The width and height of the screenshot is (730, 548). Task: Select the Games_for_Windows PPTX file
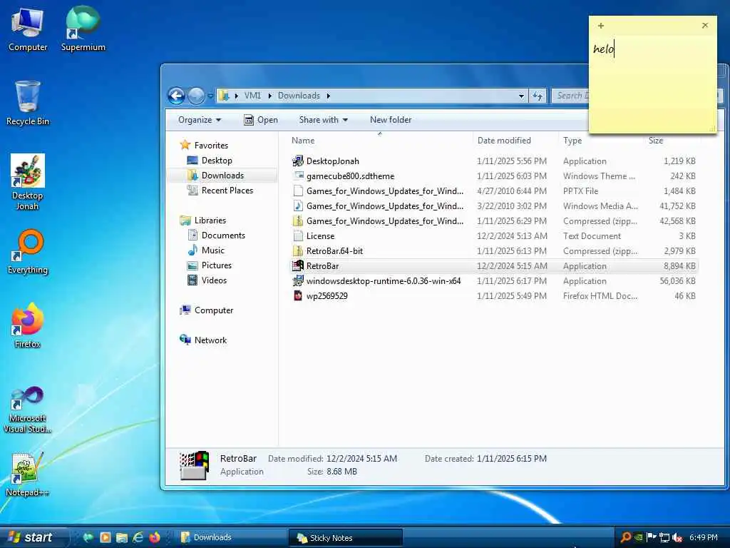[493, 191]
